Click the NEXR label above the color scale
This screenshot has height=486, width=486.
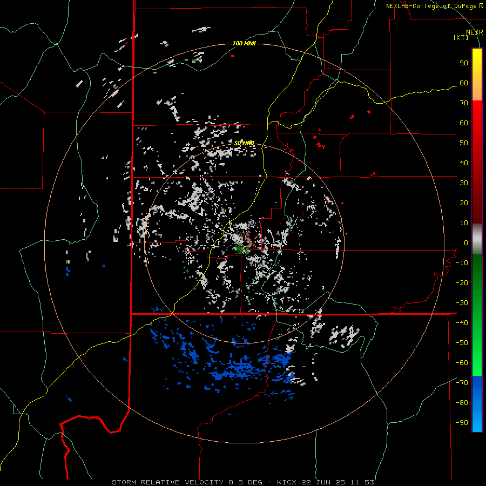(x=475, y=32)
